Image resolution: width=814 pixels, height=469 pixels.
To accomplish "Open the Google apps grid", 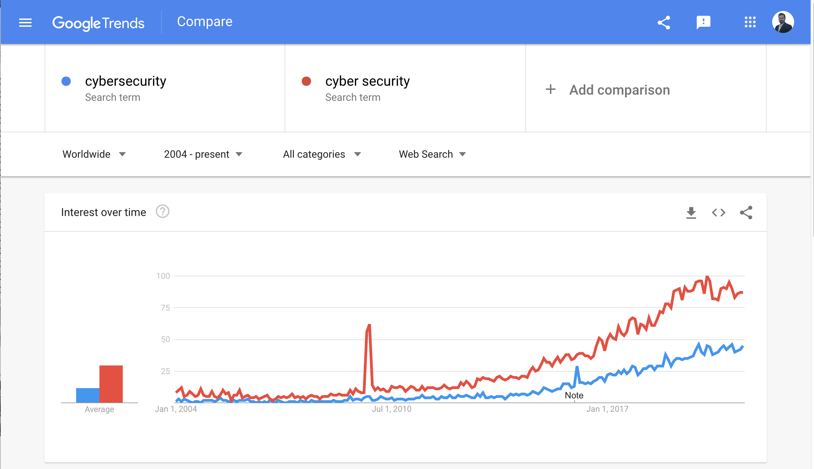I will point(750,22).
